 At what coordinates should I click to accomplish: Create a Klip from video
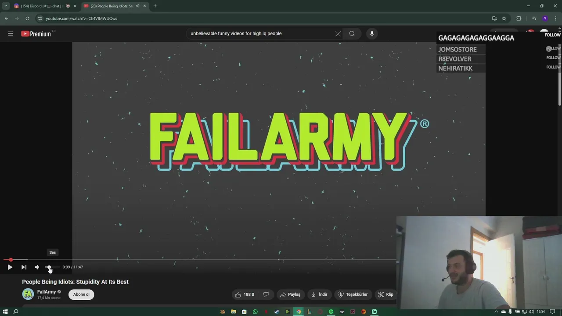point(386,294)
